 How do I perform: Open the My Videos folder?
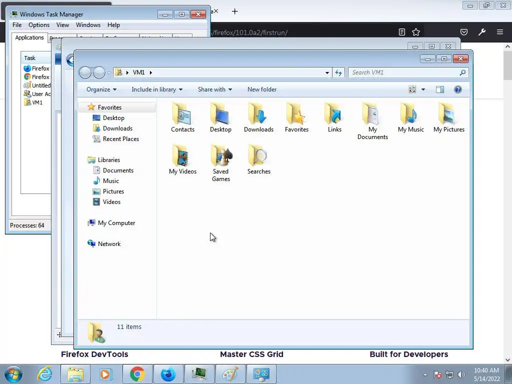coord(182,159)
